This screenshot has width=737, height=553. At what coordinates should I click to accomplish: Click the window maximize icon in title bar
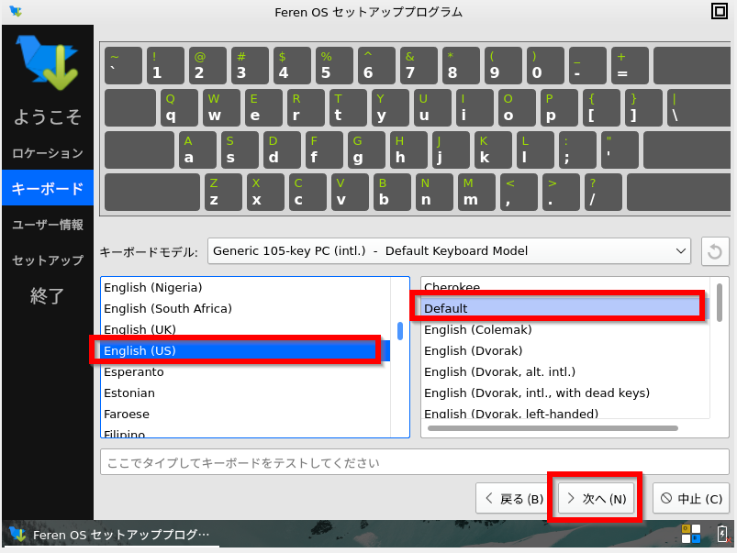720,11
